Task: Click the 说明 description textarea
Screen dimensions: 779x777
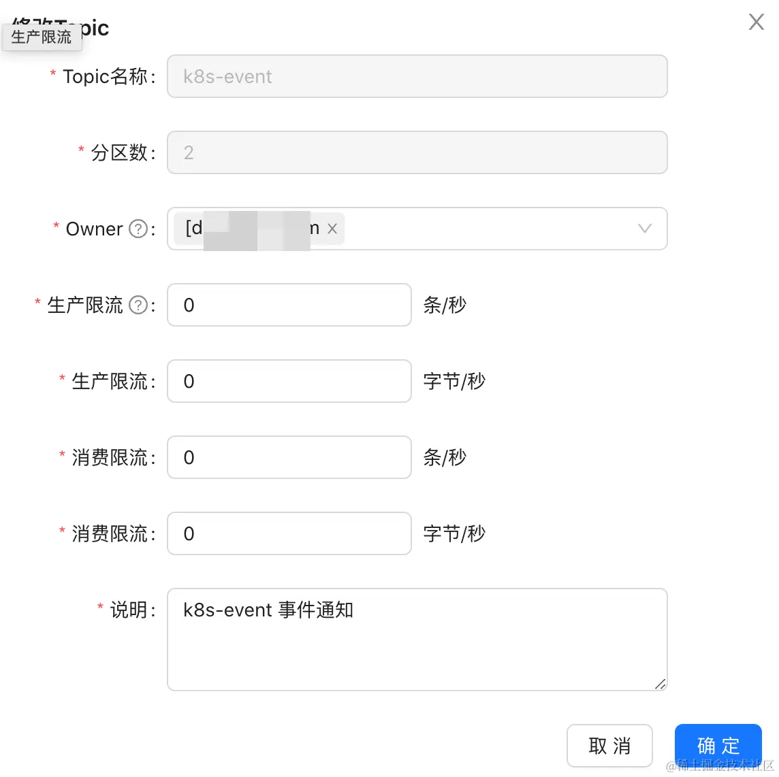Action: tap(417, 640)
